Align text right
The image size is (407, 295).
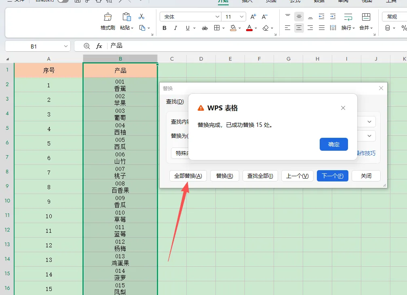pyautogui.click(x=310, y=28)
